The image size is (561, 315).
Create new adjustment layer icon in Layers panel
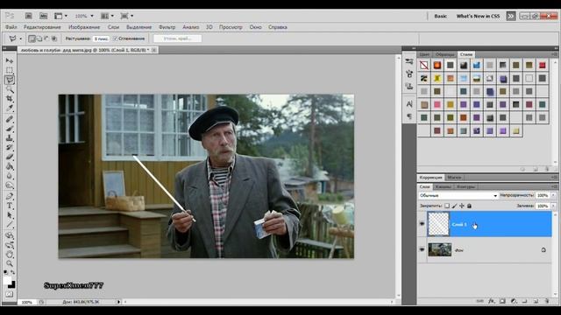coord(514,301)
